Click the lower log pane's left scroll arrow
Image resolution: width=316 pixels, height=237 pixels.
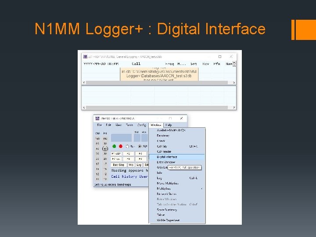click(x=84, y=108)
